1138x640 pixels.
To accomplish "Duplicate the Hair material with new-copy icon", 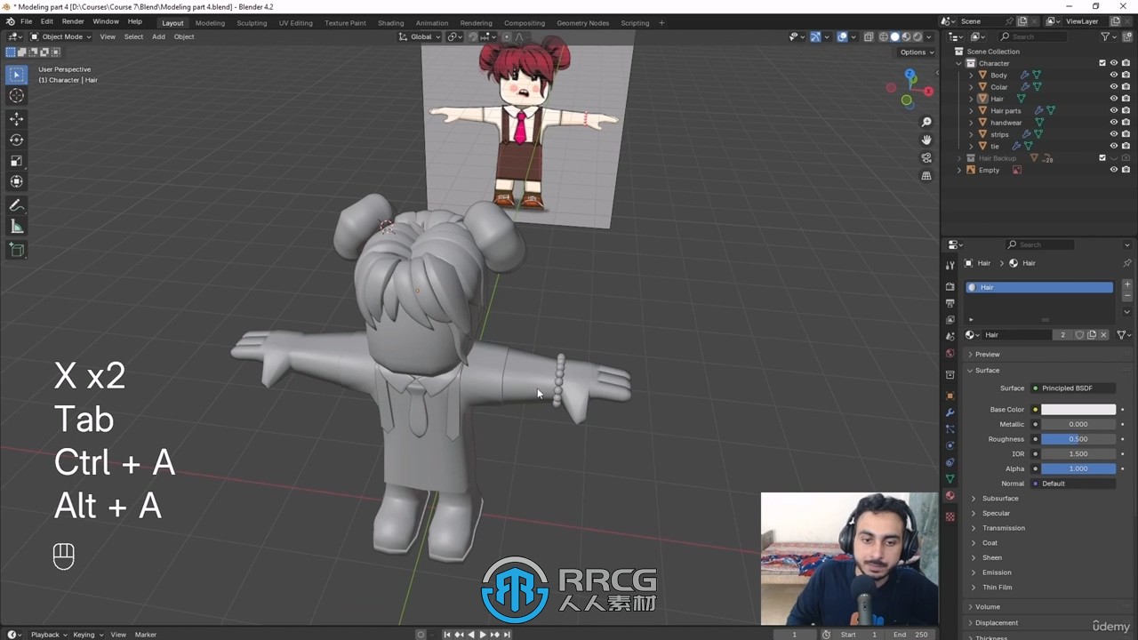I will coord(1092,335).
